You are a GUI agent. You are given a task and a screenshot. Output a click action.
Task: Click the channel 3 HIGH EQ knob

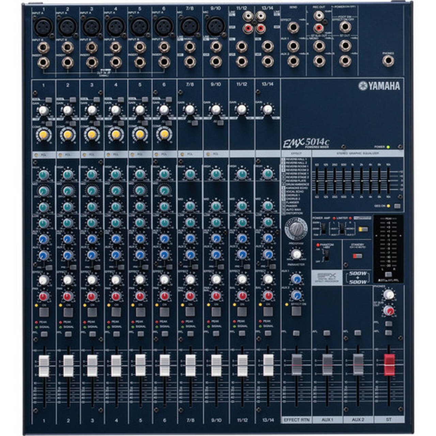point(91,175)
